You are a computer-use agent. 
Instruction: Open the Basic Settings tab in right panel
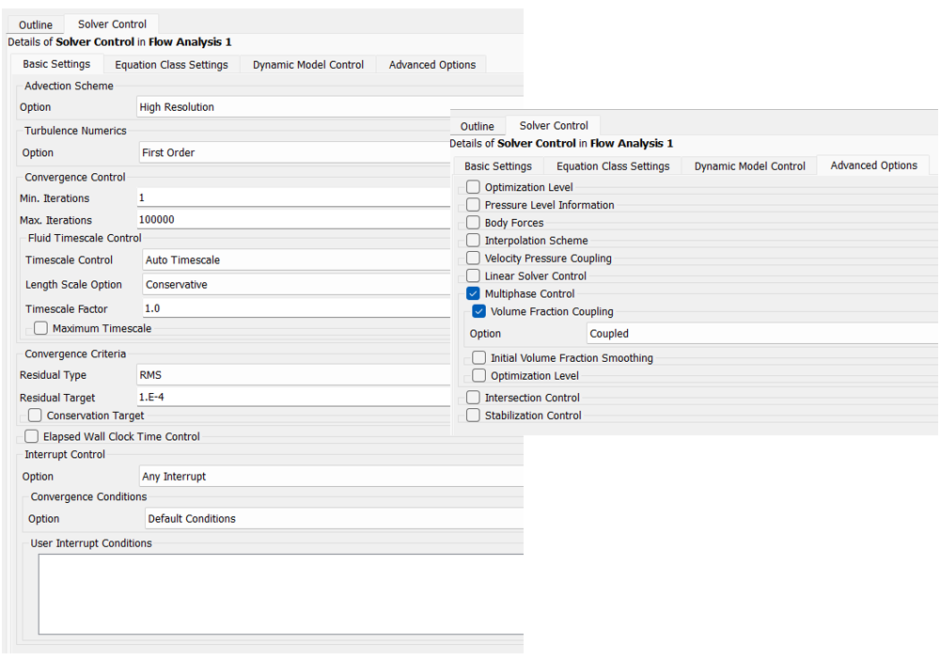point(497,166)
